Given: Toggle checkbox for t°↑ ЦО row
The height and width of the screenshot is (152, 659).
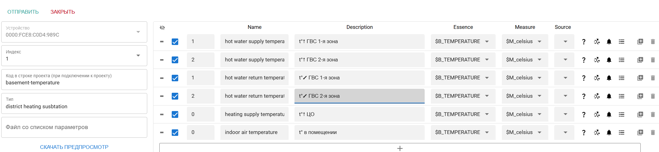Looking at the screenshot, I should [175, 114].
